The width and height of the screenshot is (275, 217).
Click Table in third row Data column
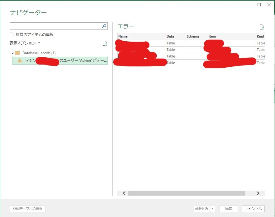point(171,56)
